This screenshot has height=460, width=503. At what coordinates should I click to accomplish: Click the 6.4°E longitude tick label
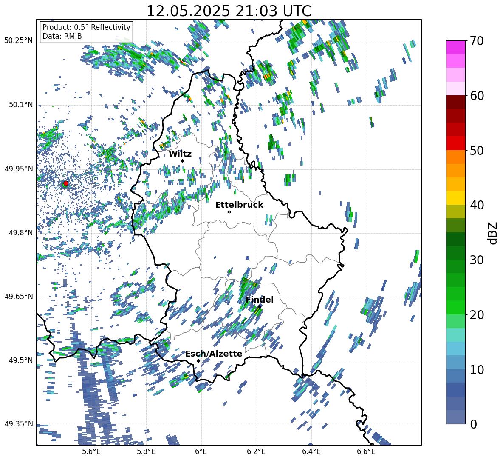[x=311, y=451]
